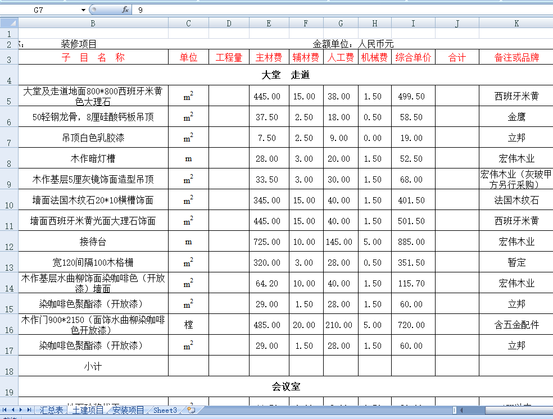This screenshot has height=419, width=553.
Task: Select the cell 木作暗灯槽
Action: pos(93,158)
